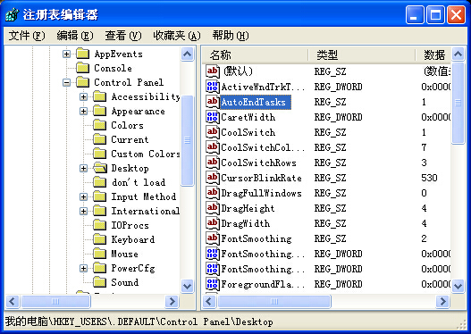Click the Sound folder icon

(x=100, y=282)
